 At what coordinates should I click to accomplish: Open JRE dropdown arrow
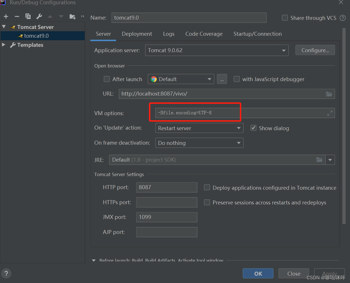pos(330,160)
